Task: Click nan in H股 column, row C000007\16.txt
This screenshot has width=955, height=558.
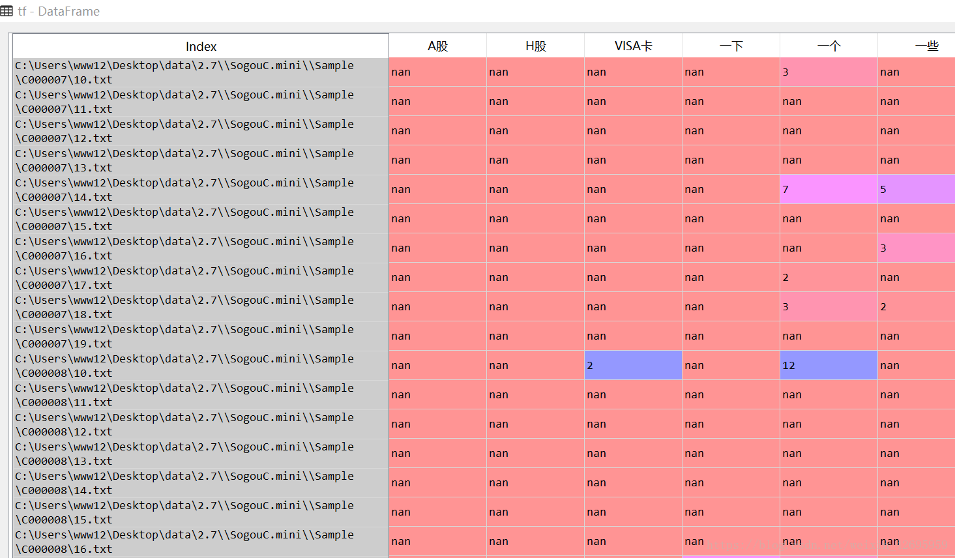Action: [x=536, y=248]
